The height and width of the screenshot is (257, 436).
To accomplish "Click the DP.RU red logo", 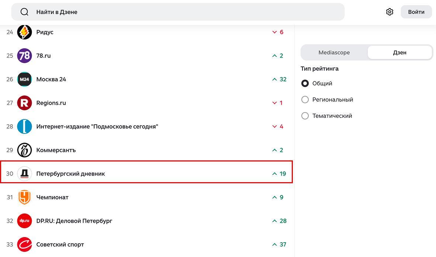I will point(24,221).
